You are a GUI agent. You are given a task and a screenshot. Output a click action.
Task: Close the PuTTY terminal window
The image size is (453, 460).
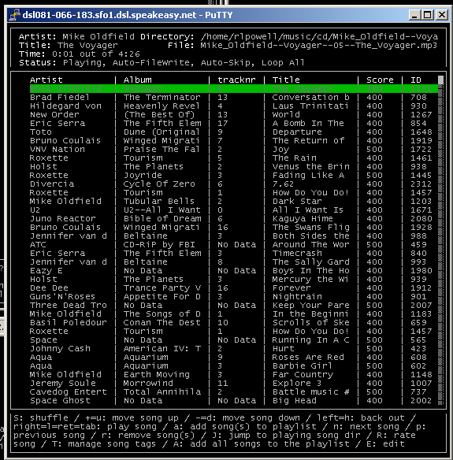pos(441,15)
